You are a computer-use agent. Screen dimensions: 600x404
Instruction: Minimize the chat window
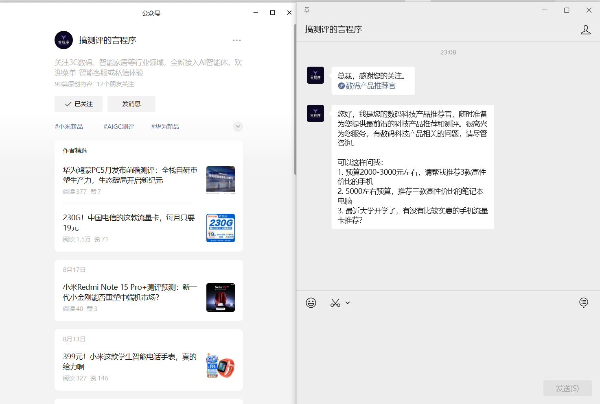(x=544, y=10)
